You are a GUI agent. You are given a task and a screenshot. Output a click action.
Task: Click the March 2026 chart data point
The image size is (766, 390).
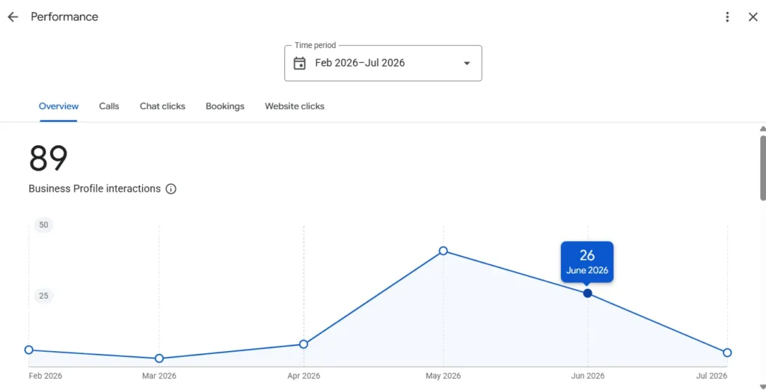click(159, 359)
